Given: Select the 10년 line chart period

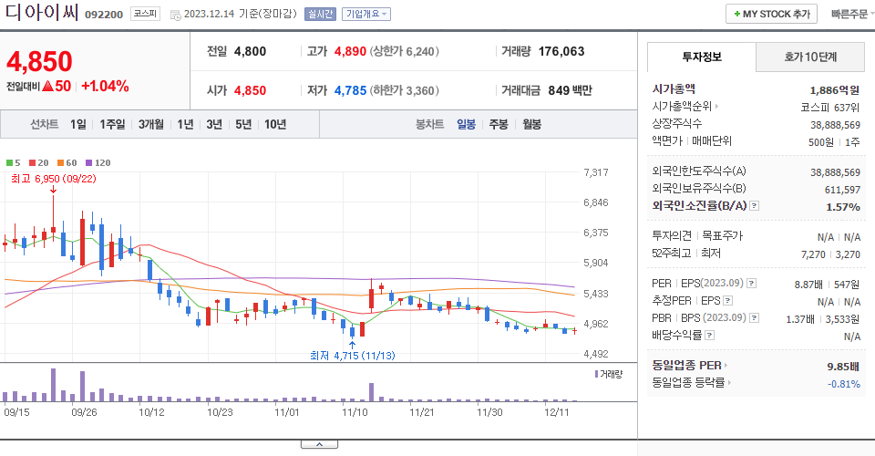Looking at the screenshot, I should pos(275,124).
